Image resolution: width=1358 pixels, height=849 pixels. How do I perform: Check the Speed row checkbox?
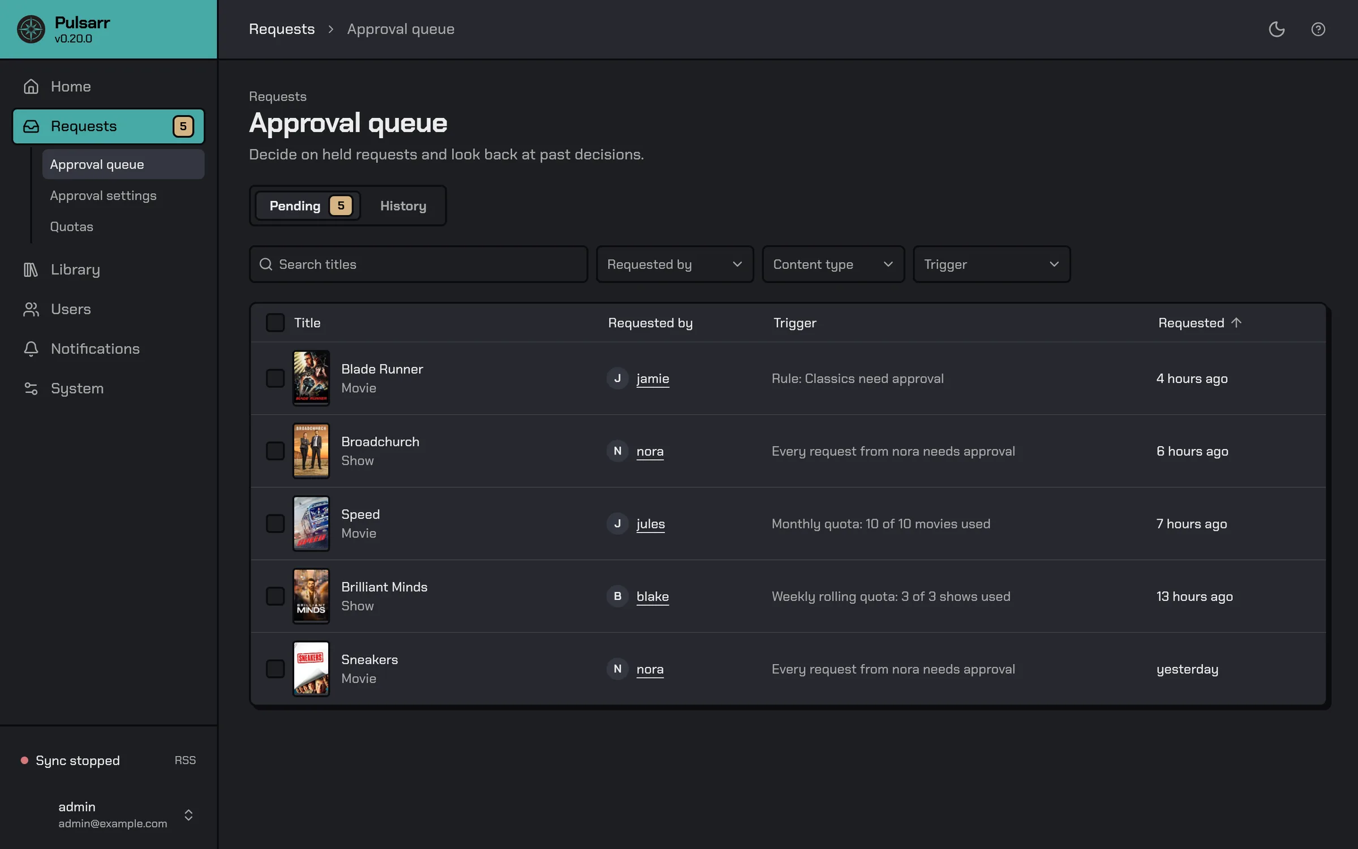pyautogui.click(x=276, y=524)
